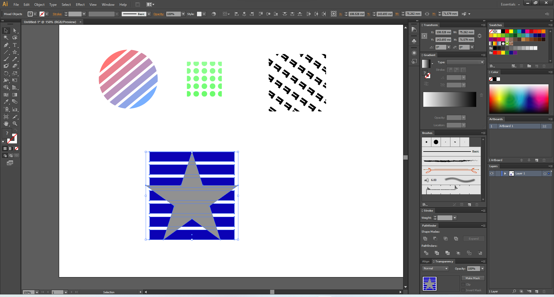
Task: Open the Stroke Weight dropdown in Stroke panel
Action: pos(455,218)
